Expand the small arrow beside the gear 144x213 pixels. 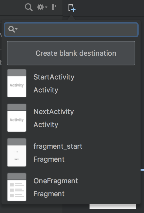coord(46,7)
